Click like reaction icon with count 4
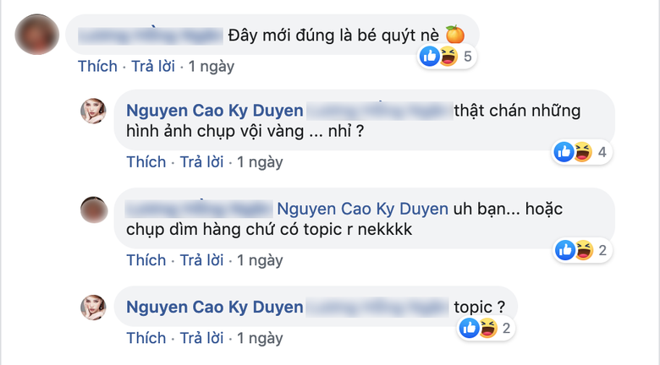 pyautogui.click(x=564, y=152)
